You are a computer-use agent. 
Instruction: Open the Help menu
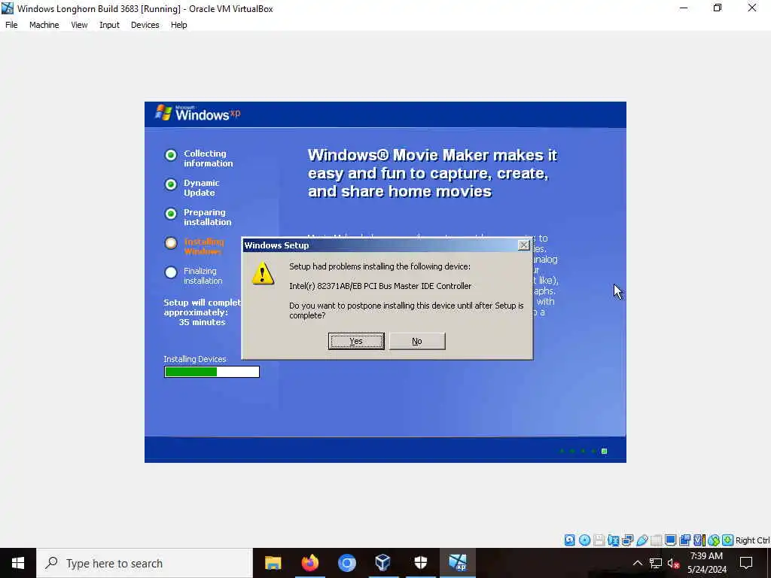point(179,25)
